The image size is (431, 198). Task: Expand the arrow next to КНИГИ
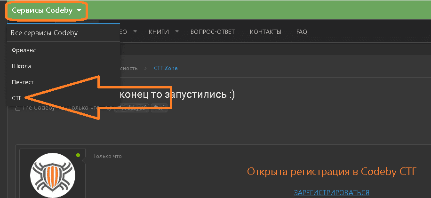click(x=177, y=32)
